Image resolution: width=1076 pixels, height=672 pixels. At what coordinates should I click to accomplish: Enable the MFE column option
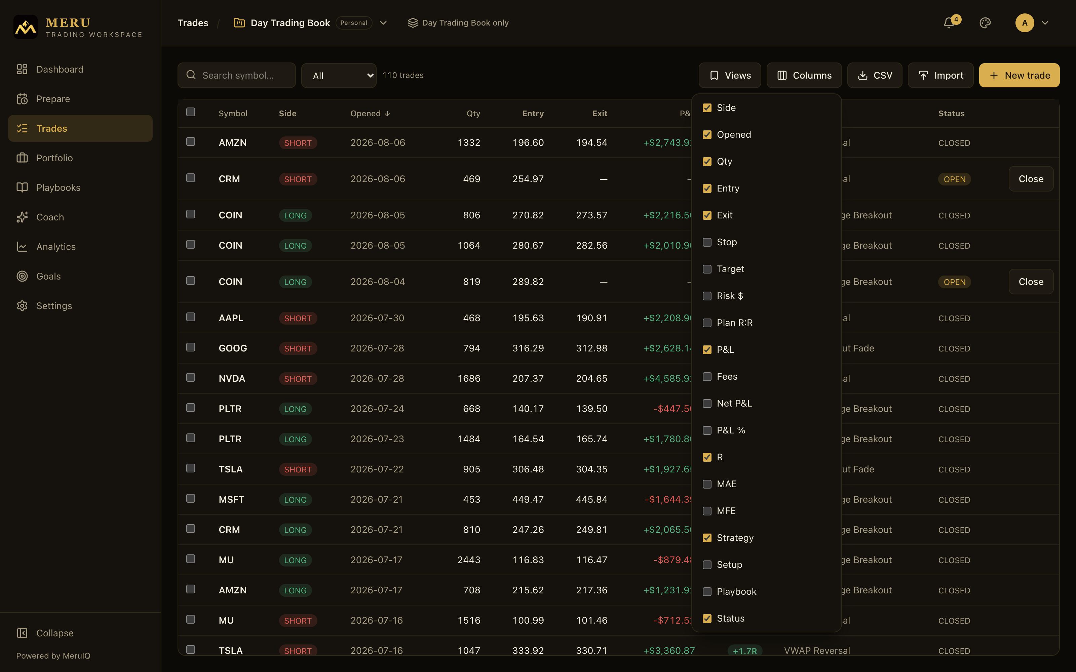[x=707, y=511]
